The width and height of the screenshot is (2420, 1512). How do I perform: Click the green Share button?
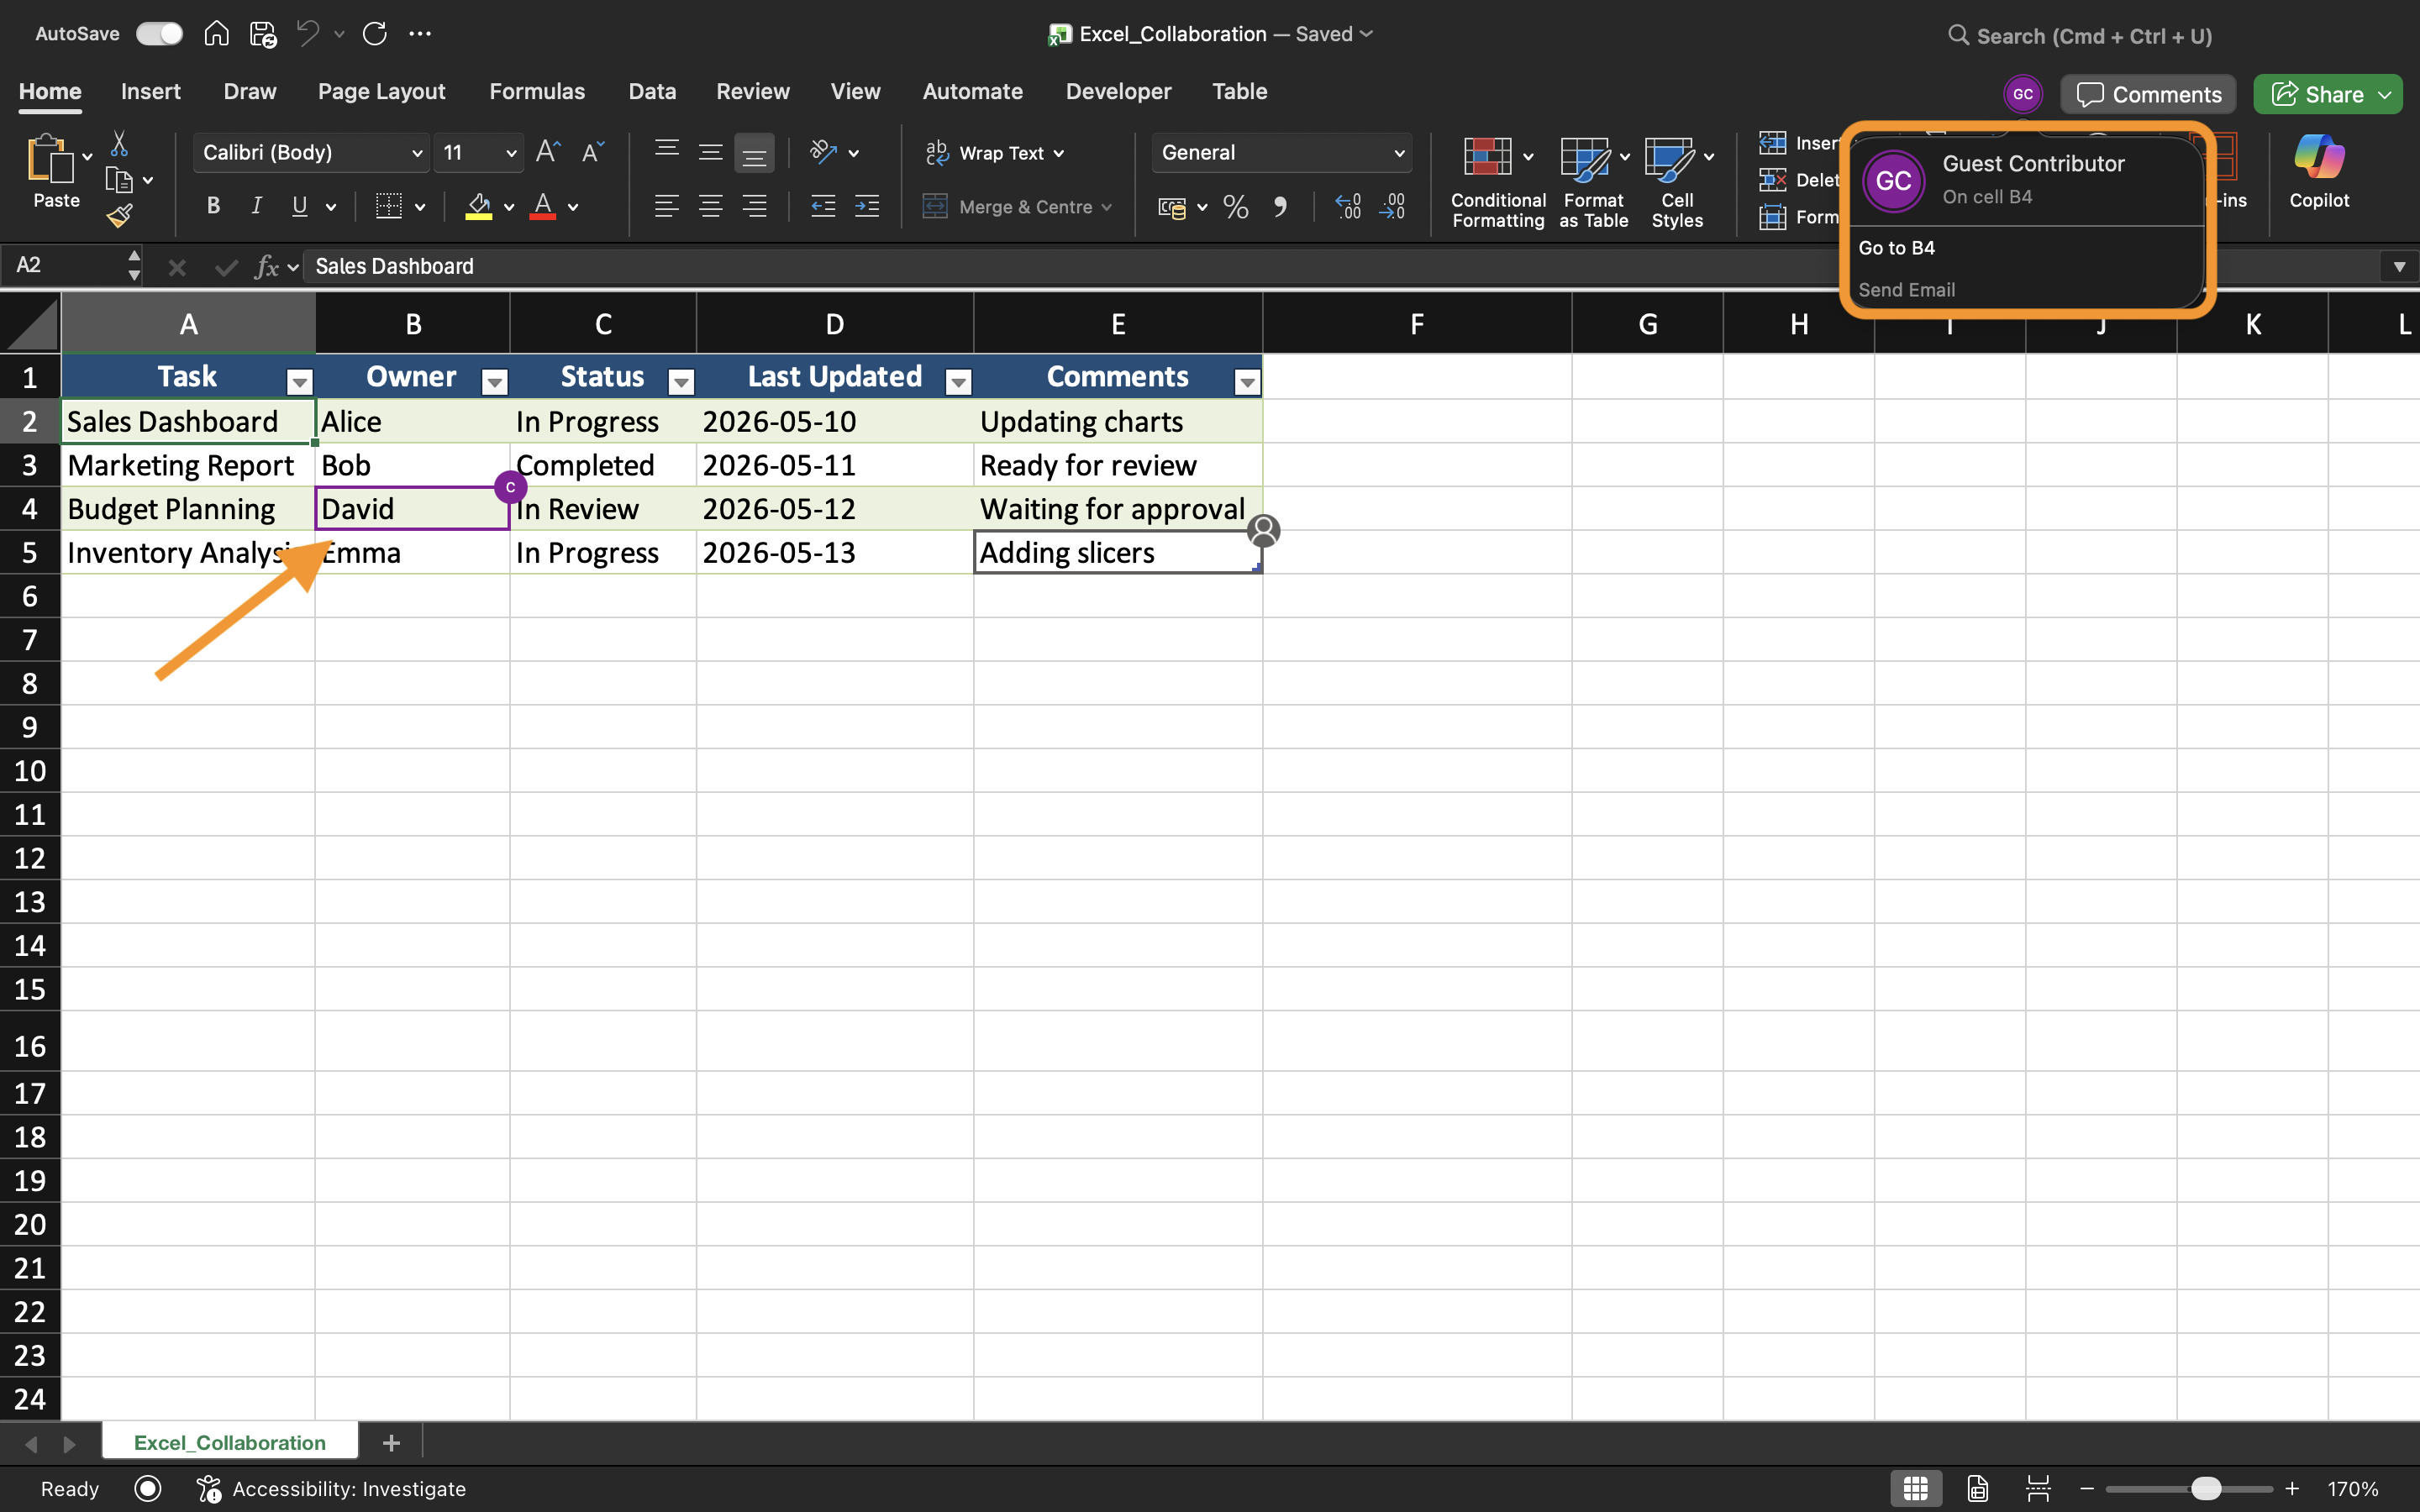click(x=2328, y=94)
